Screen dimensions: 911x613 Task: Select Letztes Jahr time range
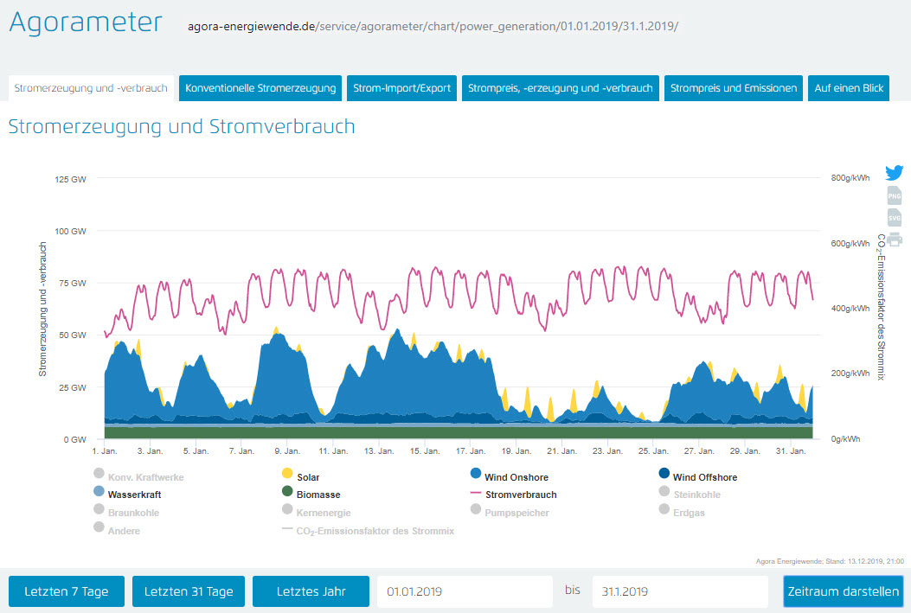(311, 592)
